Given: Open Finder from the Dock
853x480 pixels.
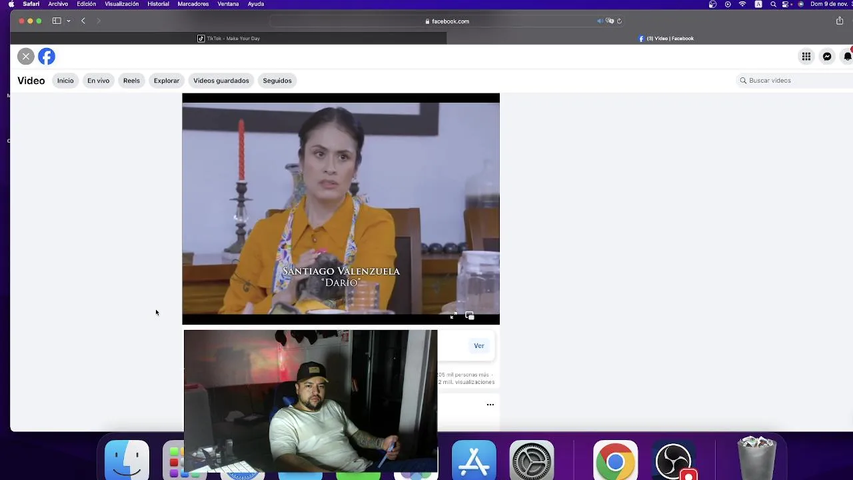Looking at the screenshot, I should click(127, 460).
